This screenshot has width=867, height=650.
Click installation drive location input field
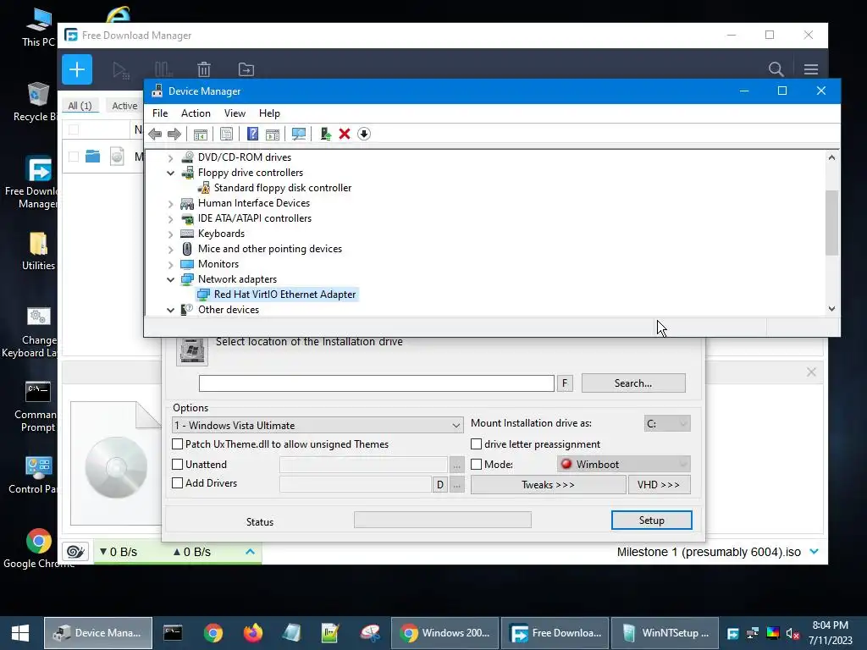click(377, 383)
